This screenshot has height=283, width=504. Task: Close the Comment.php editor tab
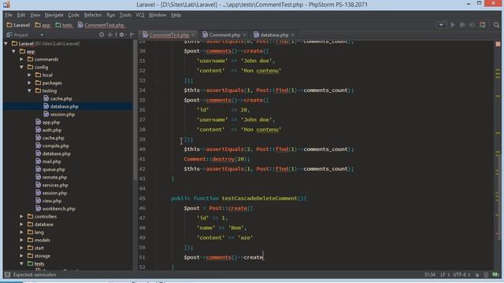(x=244, y=35)
